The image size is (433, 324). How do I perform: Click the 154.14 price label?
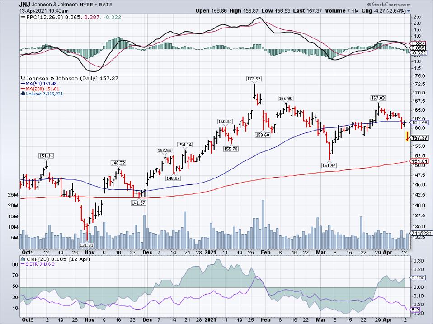pos(185,145)
